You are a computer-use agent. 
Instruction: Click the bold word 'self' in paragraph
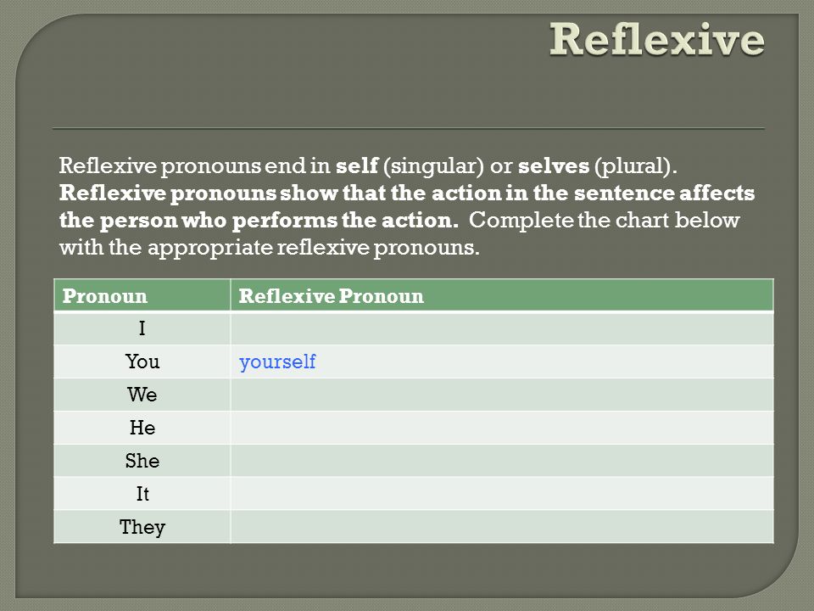click(x=357, y=165)
